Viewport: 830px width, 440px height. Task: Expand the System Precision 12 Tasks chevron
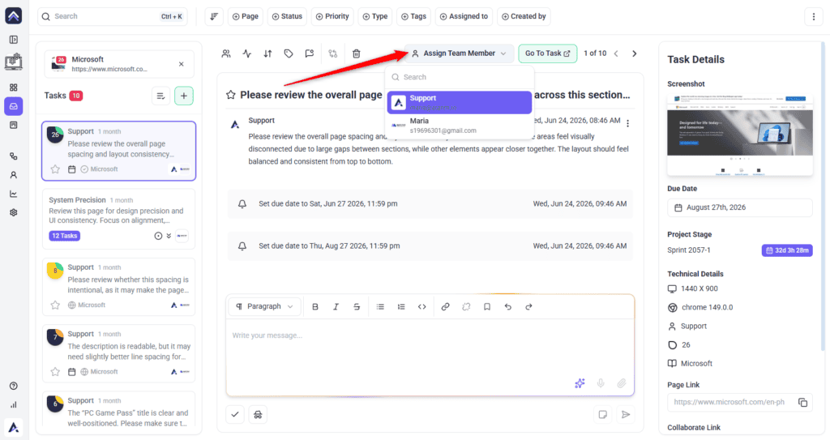pos(169,236)
